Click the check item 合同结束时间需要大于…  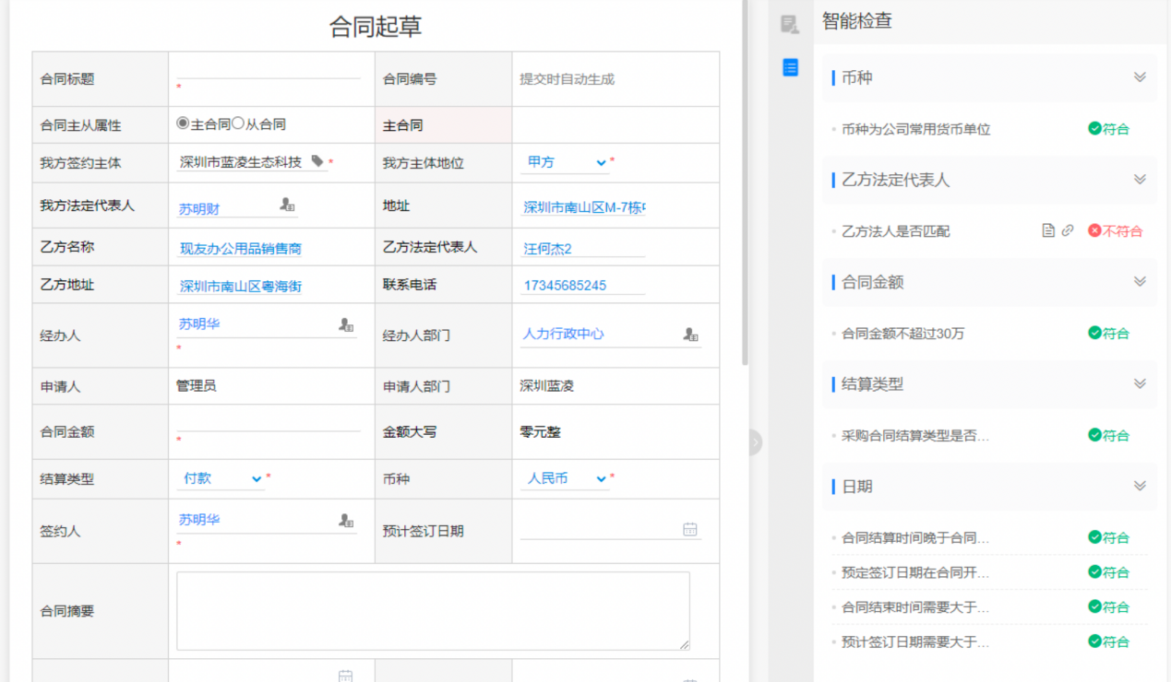coord(915,607)
